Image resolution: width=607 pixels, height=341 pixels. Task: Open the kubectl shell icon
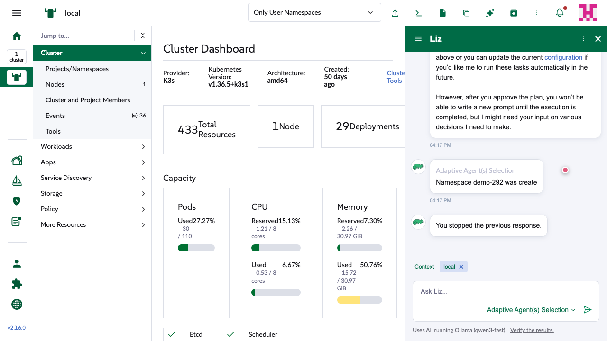point(419,13)
